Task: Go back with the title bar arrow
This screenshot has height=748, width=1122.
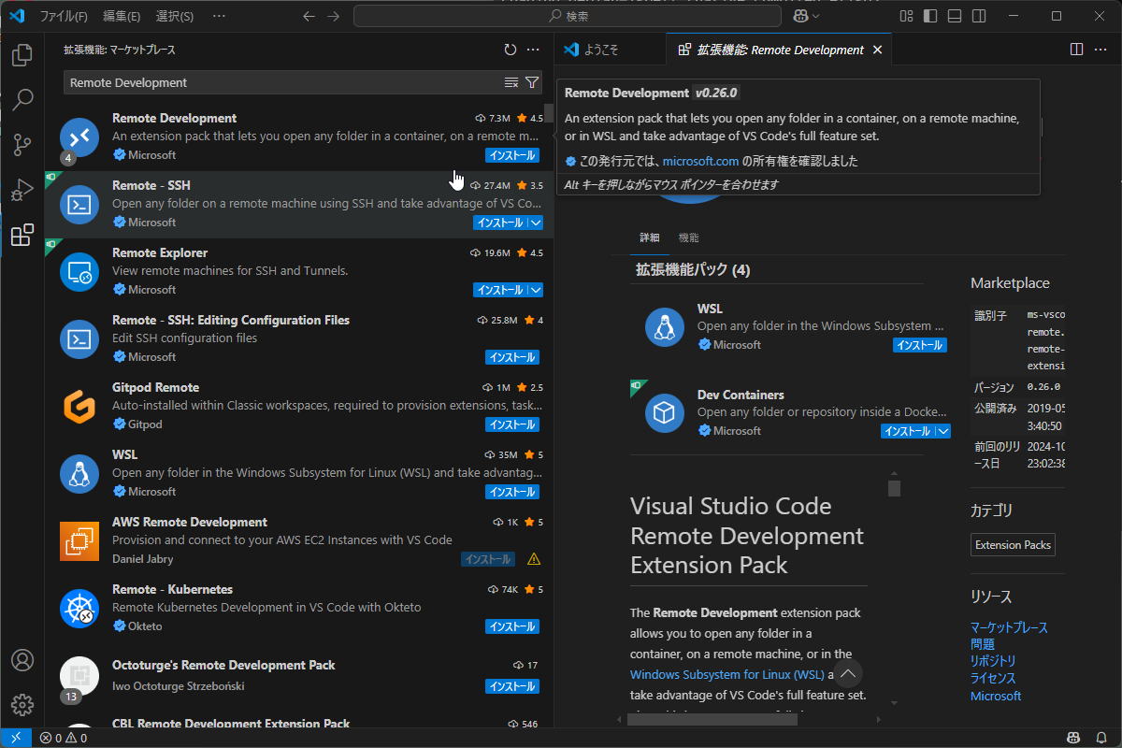Action: [x=309, y=16]
